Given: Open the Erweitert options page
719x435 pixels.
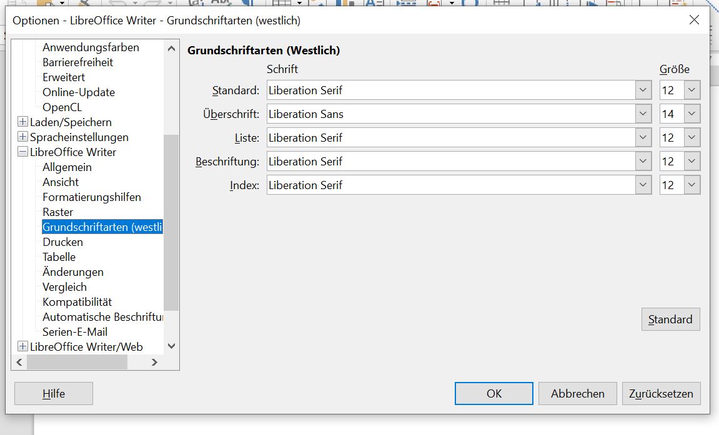Looking at the screenshot, I should click(64, 77).
